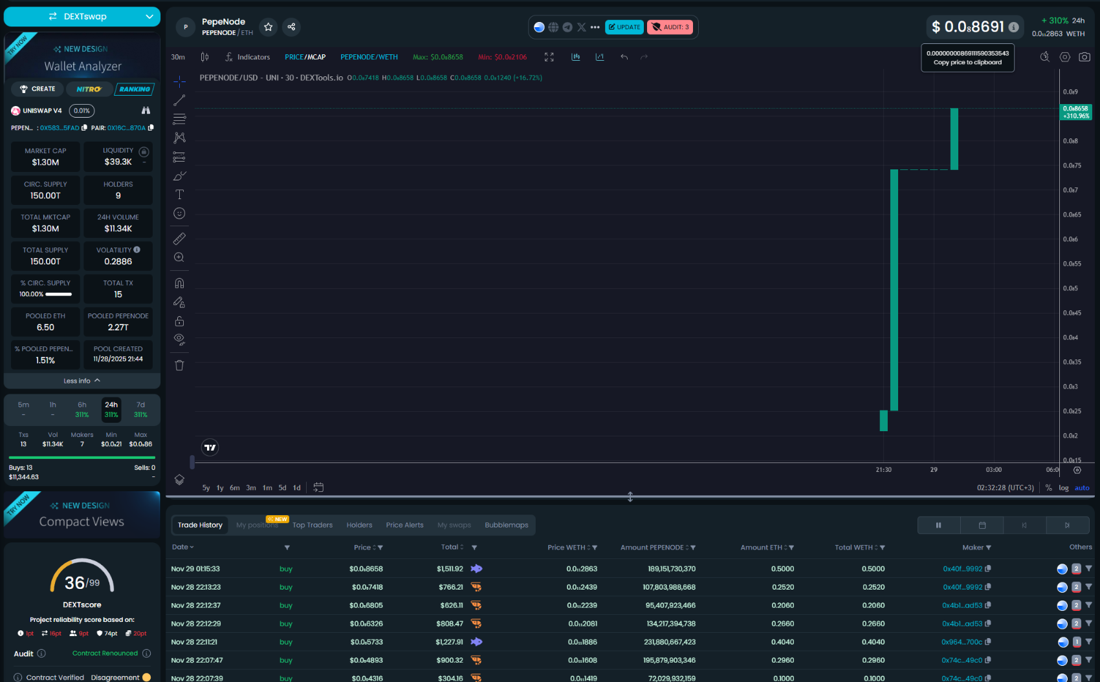Toggle PRICE/MCAP chart display
The width and height of the screenshot is (1100, 682).
click(x=305, y=57)
